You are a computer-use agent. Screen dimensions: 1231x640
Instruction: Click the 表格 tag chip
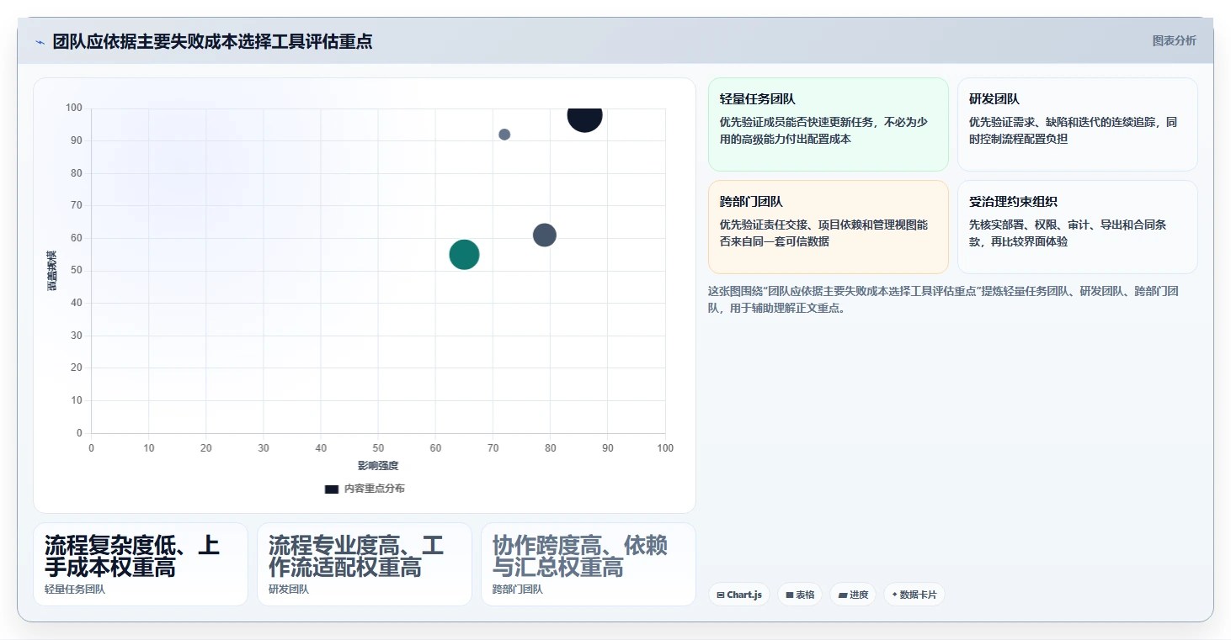[800, 595]
